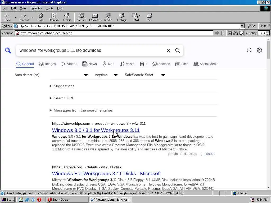Click Browservice go arrow icon
Viewport: 271px width, 203px height.
pos(217,33)
